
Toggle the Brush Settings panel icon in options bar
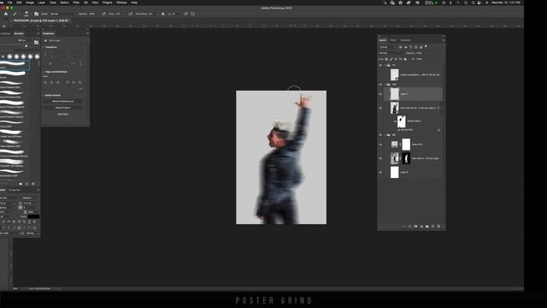click(36, 14)
